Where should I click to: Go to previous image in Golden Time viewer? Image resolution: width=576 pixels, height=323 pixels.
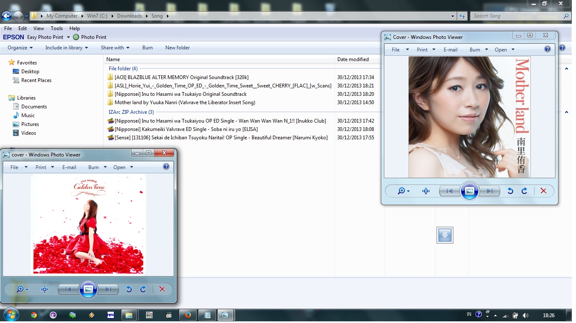[x=68, y=289]
